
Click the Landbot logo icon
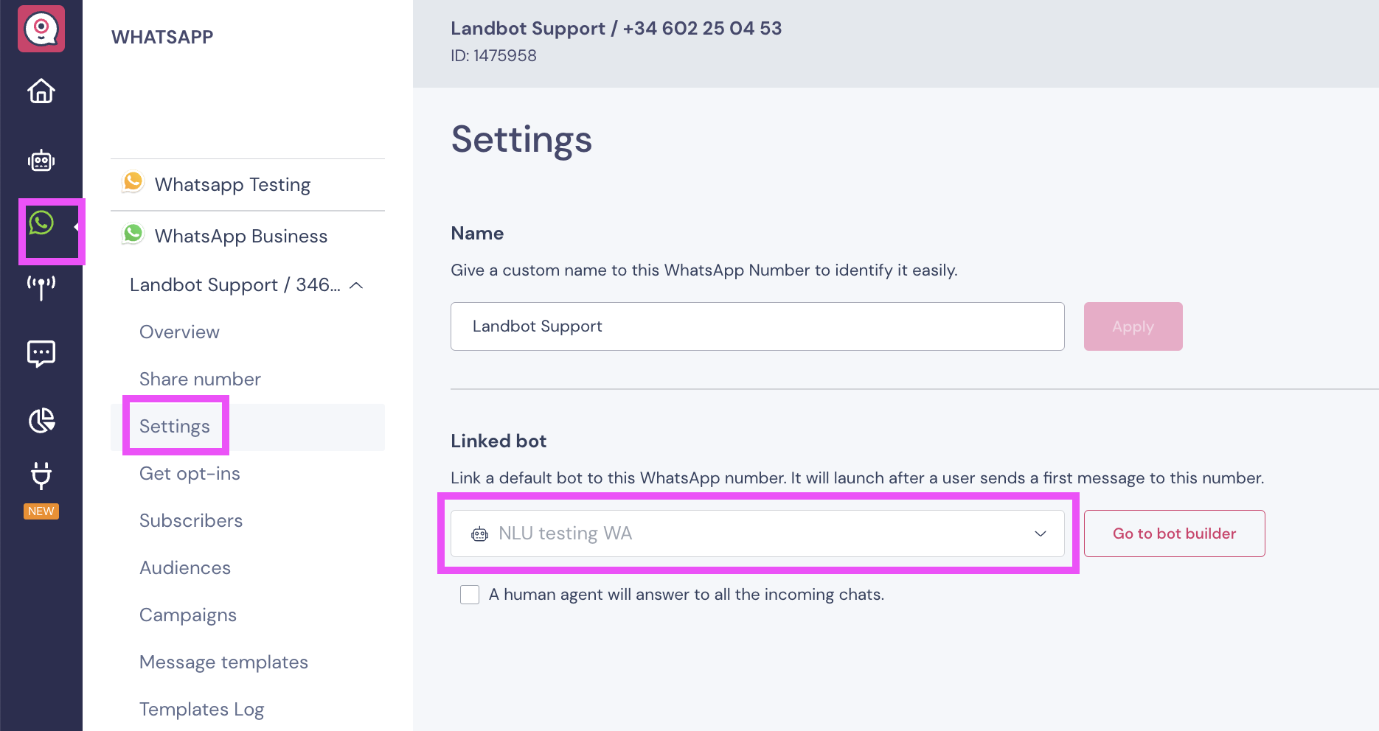41,29
